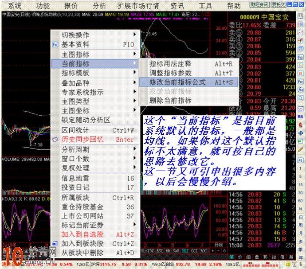The image size is (306, 269).
Task: Click the columns list sidebar icon
Action: tap(300, 24)
